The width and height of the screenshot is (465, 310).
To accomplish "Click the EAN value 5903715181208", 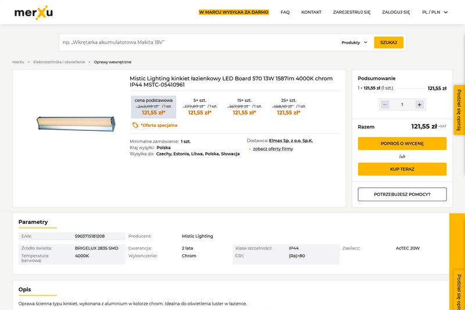I will click(x=90, y=236).
